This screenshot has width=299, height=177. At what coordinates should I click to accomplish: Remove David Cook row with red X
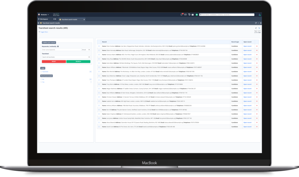tap(257, 127)
